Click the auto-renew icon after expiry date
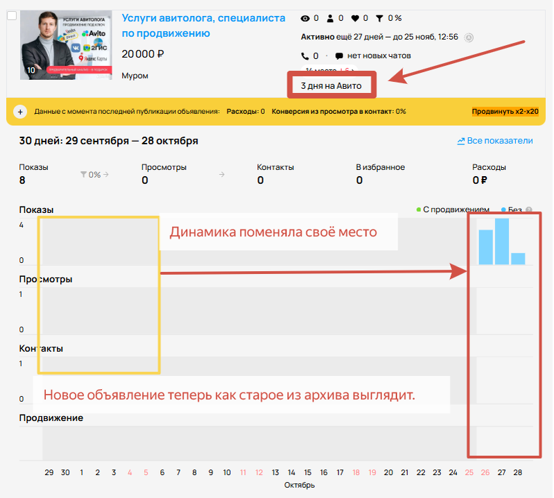The height and width of the screenshot is (498, 554). click(x=469, y=37)
